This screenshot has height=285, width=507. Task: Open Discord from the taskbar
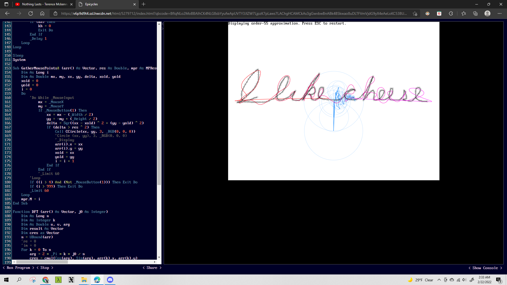[110, 280]
